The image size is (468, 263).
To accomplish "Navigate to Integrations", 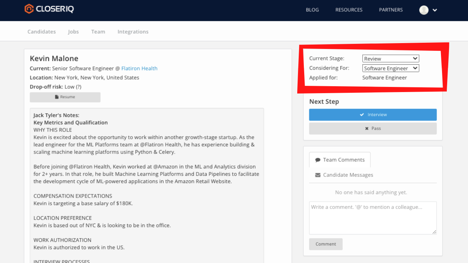I will click(133, 32).
